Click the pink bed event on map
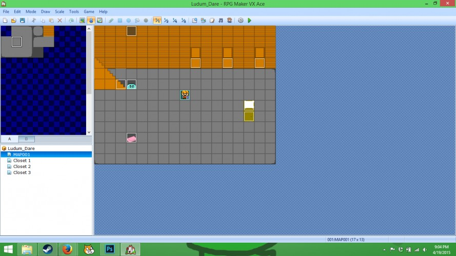 [131, 138]
